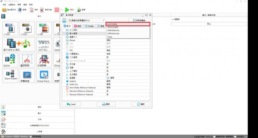Image resolution: width=258 pixels, height=138 pixels.
Task: Click the Save As new profile button
Action: [x=139, y=20]
